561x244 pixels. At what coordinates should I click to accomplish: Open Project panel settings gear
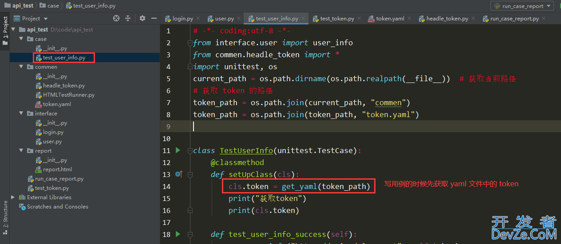[142, 18]
